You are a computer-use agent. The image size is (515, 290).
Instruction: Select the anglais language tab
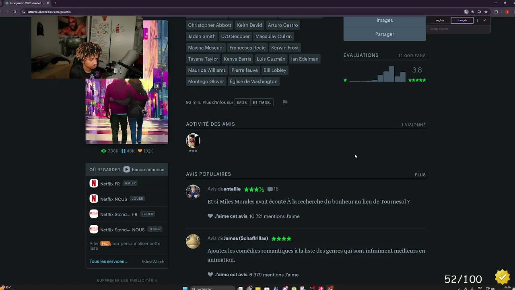click(x=440, y=20)
